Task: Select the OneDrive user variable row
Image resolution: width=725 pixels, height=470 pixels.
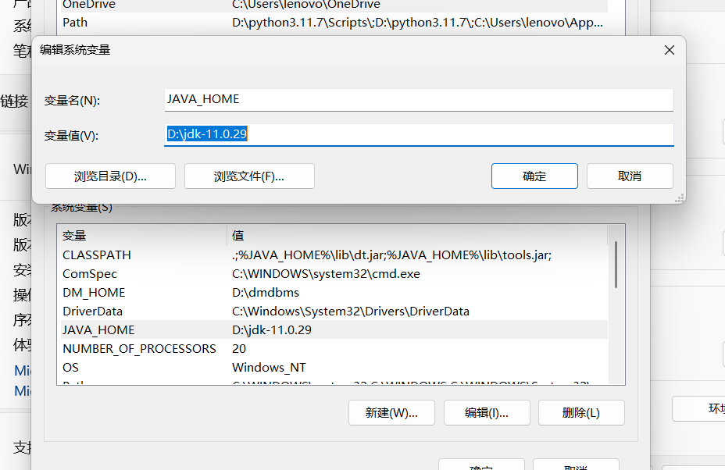Action: (x=334, y=5)
